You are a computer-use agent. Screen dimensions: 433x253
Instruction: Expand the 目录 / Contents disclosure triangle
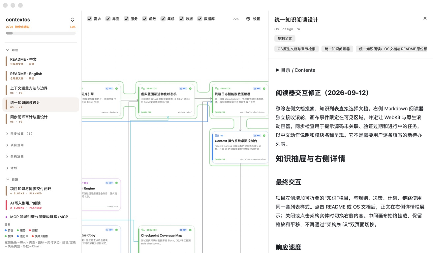coord(278,70)
